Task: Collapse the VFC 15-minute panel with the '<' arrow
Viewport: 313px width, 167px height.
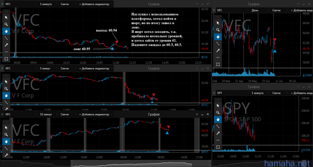Action: (x=197, y=114)
